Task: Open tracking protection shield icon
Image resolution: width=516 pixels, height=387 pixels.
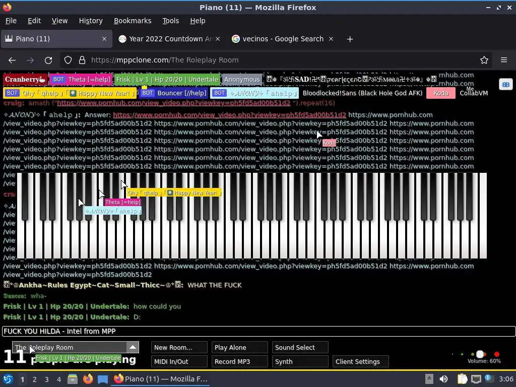Action: pyautogui.click(x=68, y=60)
